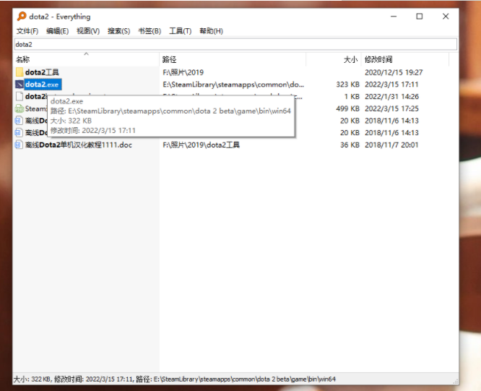Close the Everything window
This screenshot has width=481, height=391.
click(446, 17)
